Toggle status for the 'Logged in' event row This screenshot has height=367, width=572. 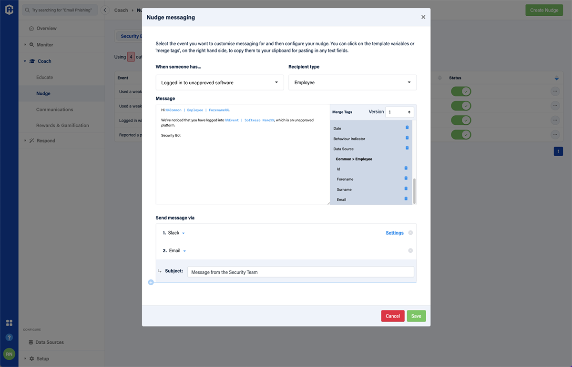(461, 120)
